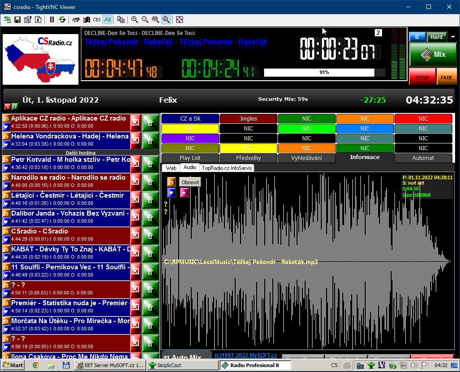Image resolution: width=460 pixels, height=372 pixels.
Task: Toggle the red S indicator
Action: tap(7, 107)
